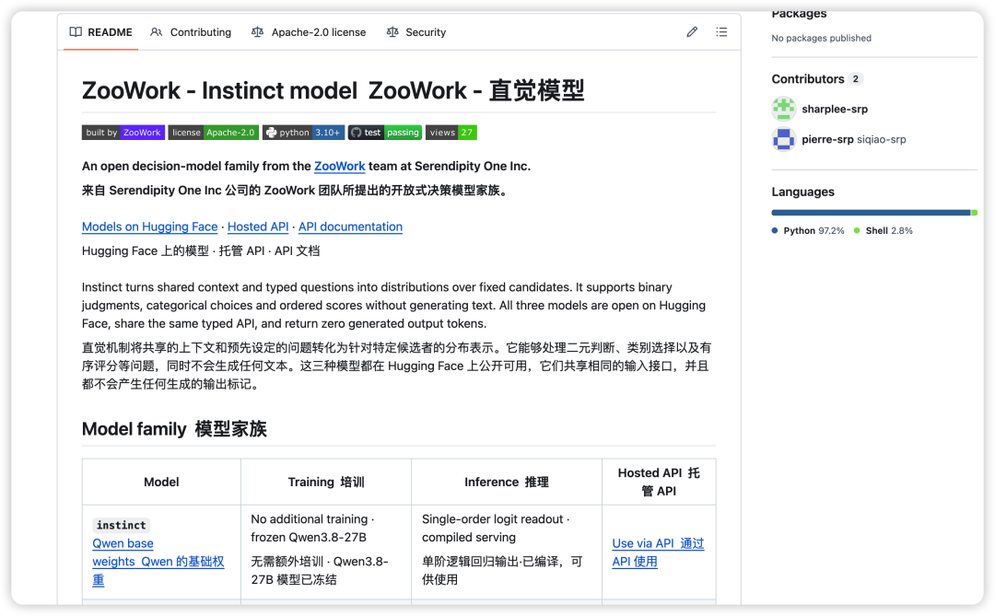Open the sharplee-srp contributor profile
Image resolution: width=995 pixels, height=616 pixels.
pyautogui.click(x=835, y=110)
